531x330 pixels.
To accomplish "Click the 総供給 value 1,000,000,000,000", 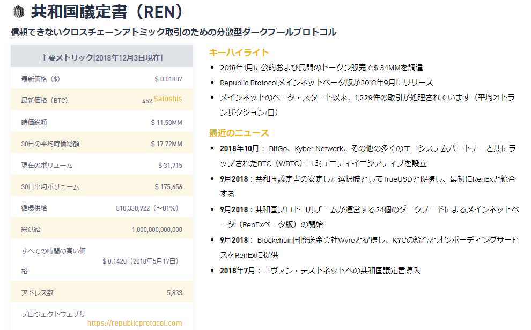I will [157, 230].
